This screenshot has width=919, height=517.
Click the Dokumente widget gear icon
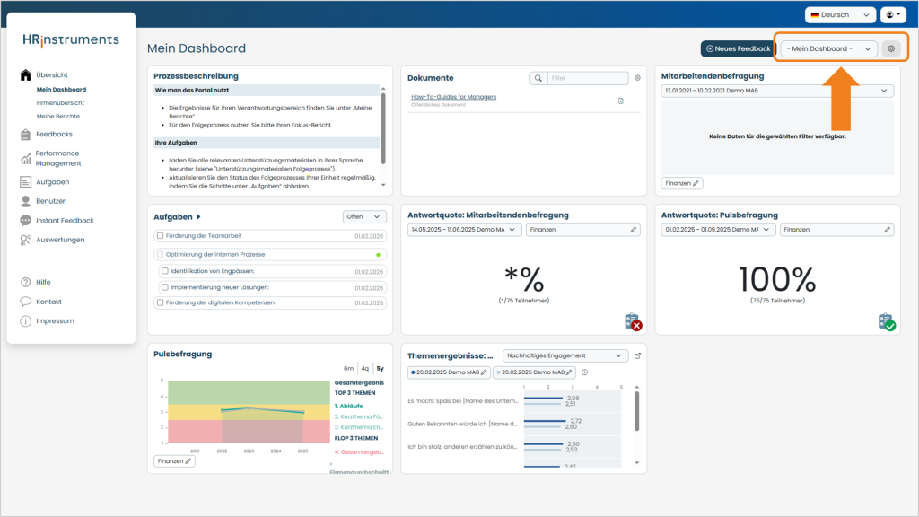(638, 78)
